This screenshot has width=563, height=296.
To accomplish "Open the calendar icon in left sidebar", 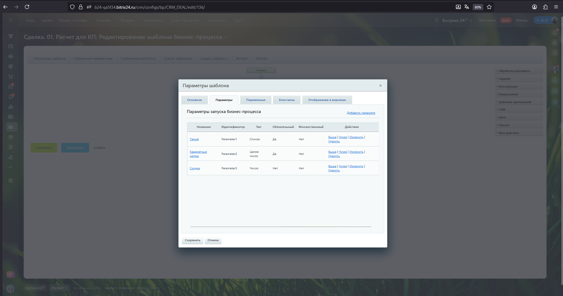I will point(10,46).
